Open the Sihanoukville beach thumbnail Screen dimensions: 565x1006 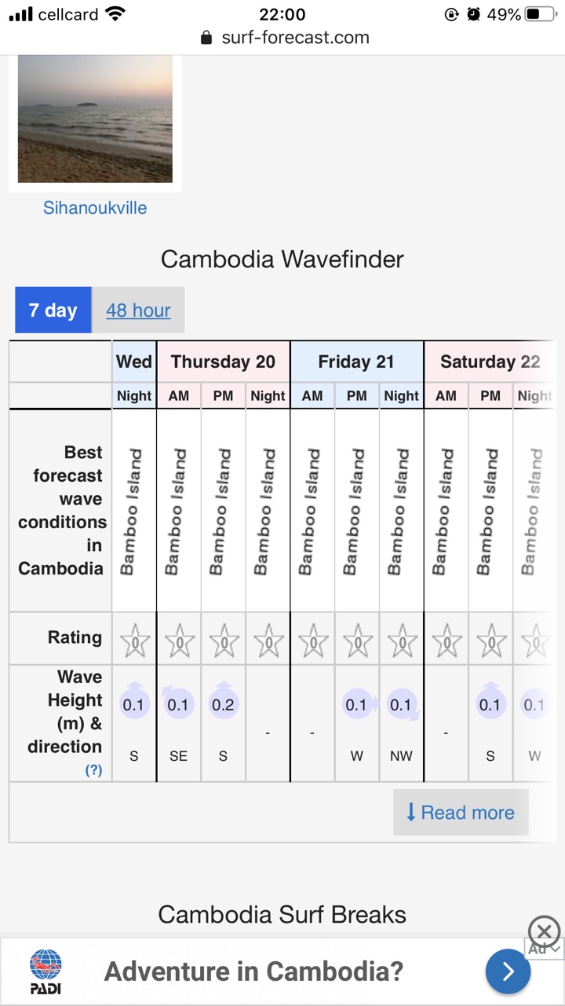[95, 119]
